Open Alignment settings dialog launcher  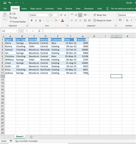(116, 26)
